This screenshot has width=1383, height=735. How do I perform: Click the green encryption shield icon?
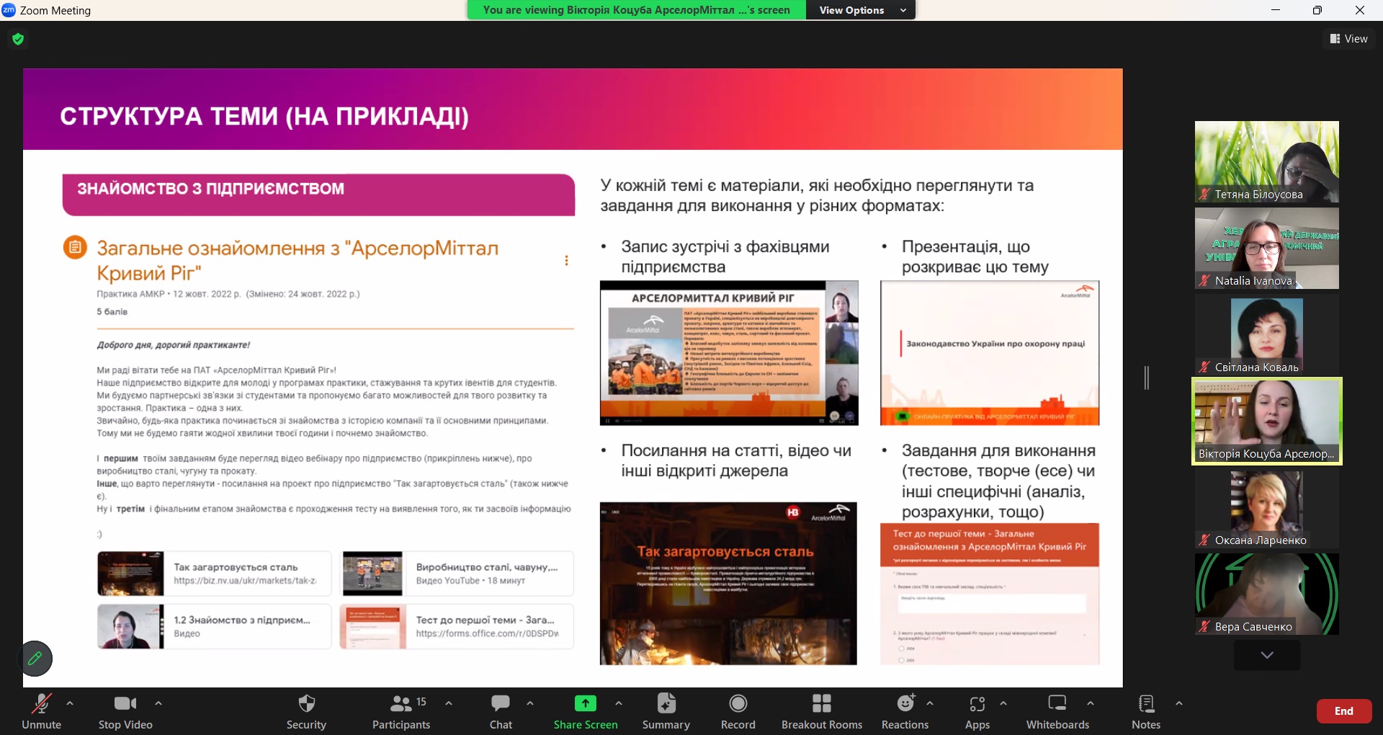(x=19, y=39)
